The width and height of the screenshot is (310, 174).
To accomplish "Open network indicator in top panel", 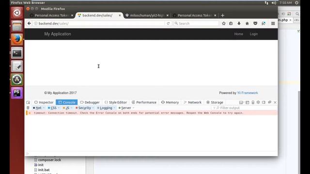I will 266,3.
